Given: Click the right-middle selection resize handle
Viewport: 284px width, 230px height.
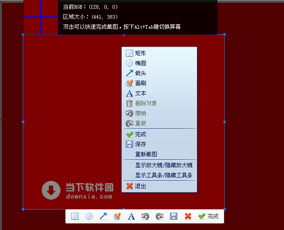Looking at the screenshot, I should (x=224, y=122).
